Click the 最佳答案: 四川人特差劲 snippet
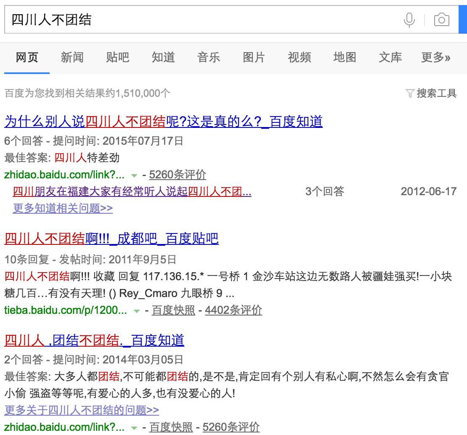Viewport: 467px width, 435px height. 62,158
